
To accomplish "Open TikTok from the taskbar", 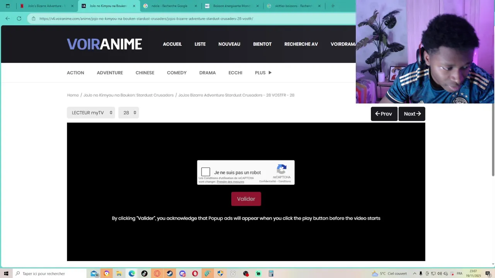I will (144, 273).
